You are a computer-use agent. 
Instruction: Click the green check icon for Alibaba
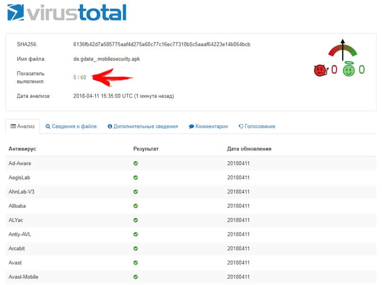click(x=136, y=206)
